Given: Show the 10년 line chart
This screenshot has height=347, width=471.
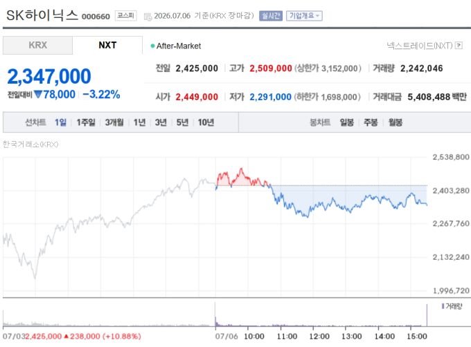Looking at the screenshot, I should (206, 122).
